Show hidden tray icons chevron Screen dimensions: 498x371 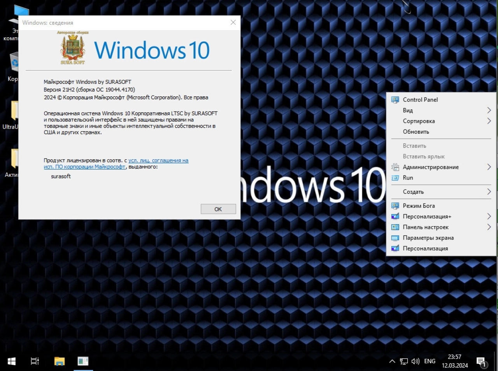392,361
